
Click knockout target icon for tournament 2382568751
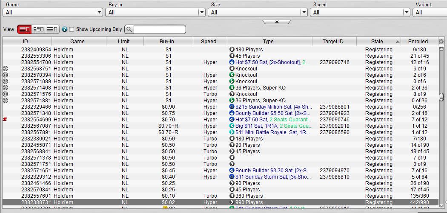[x=5, y=68]
